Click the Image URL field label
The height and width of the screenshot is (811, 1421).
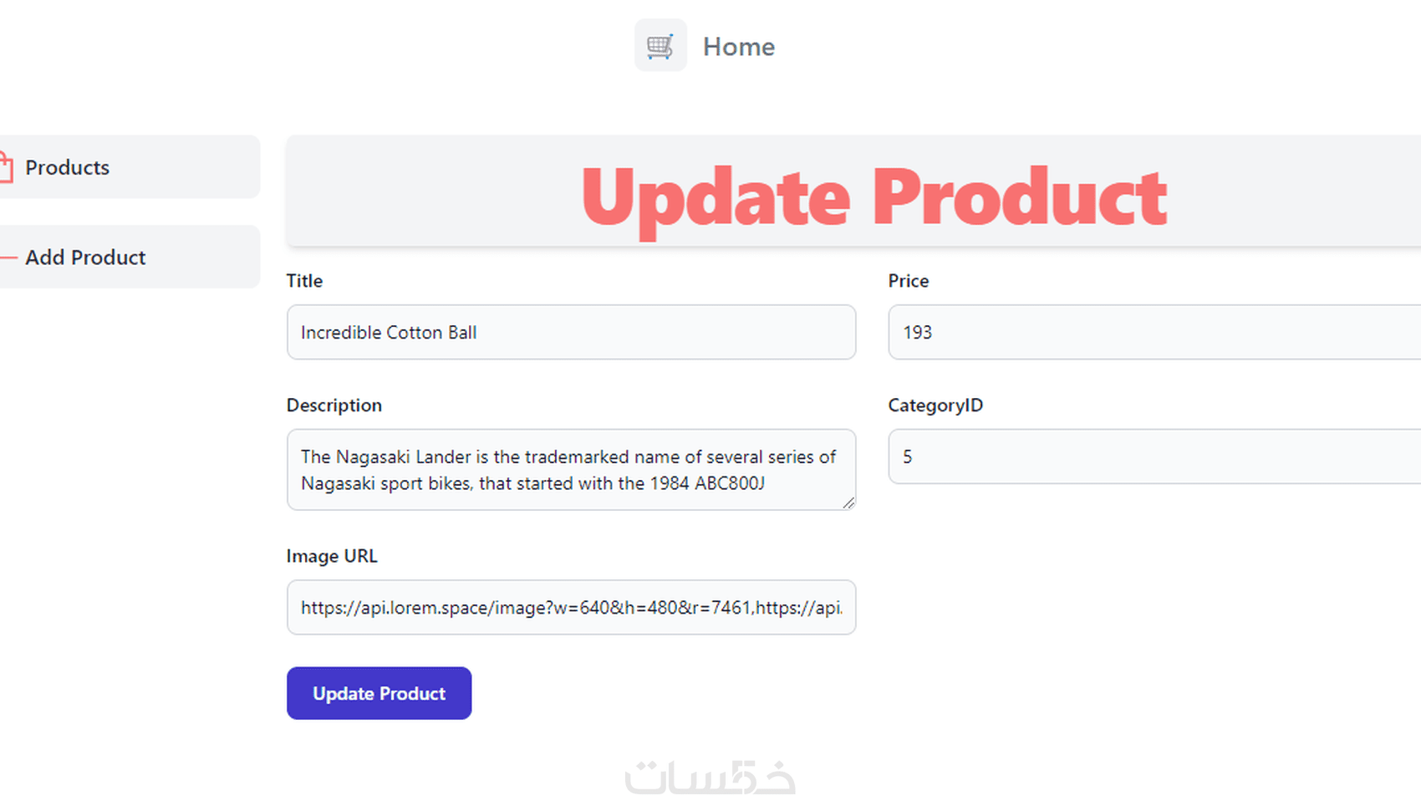(x=331, y=556)
